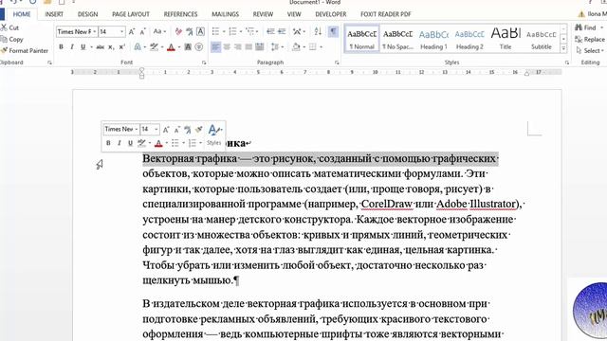Toggle Italic in the ribbon Font group

pyautogui.click(x=72, y=47)
